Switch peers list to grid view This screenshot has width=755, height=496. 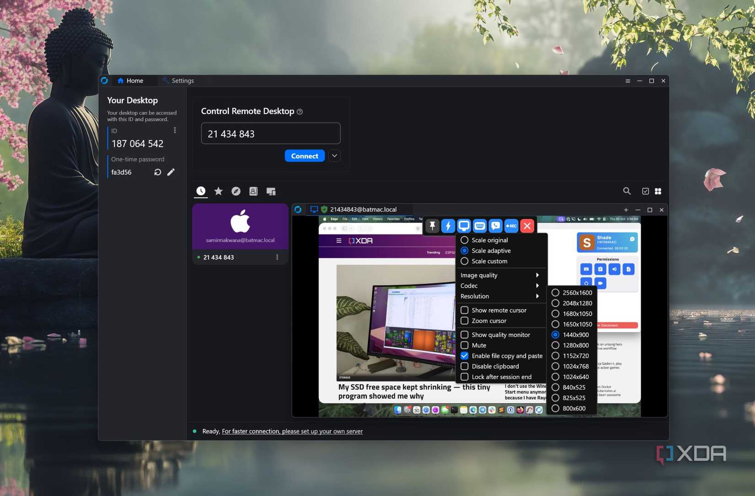click(658, 191)
